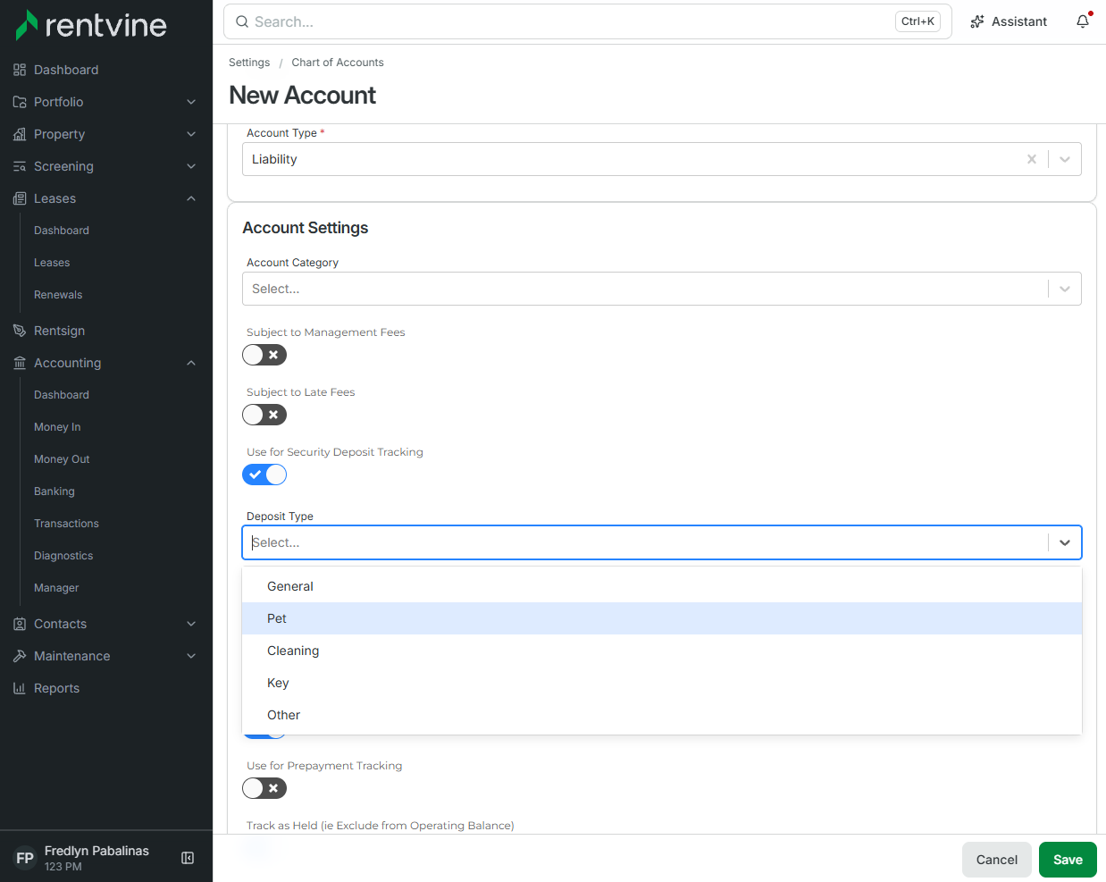Click the Reports chart icon
Image resolution: width=1106 pixels, height=882 pixels.
point(20,688)
